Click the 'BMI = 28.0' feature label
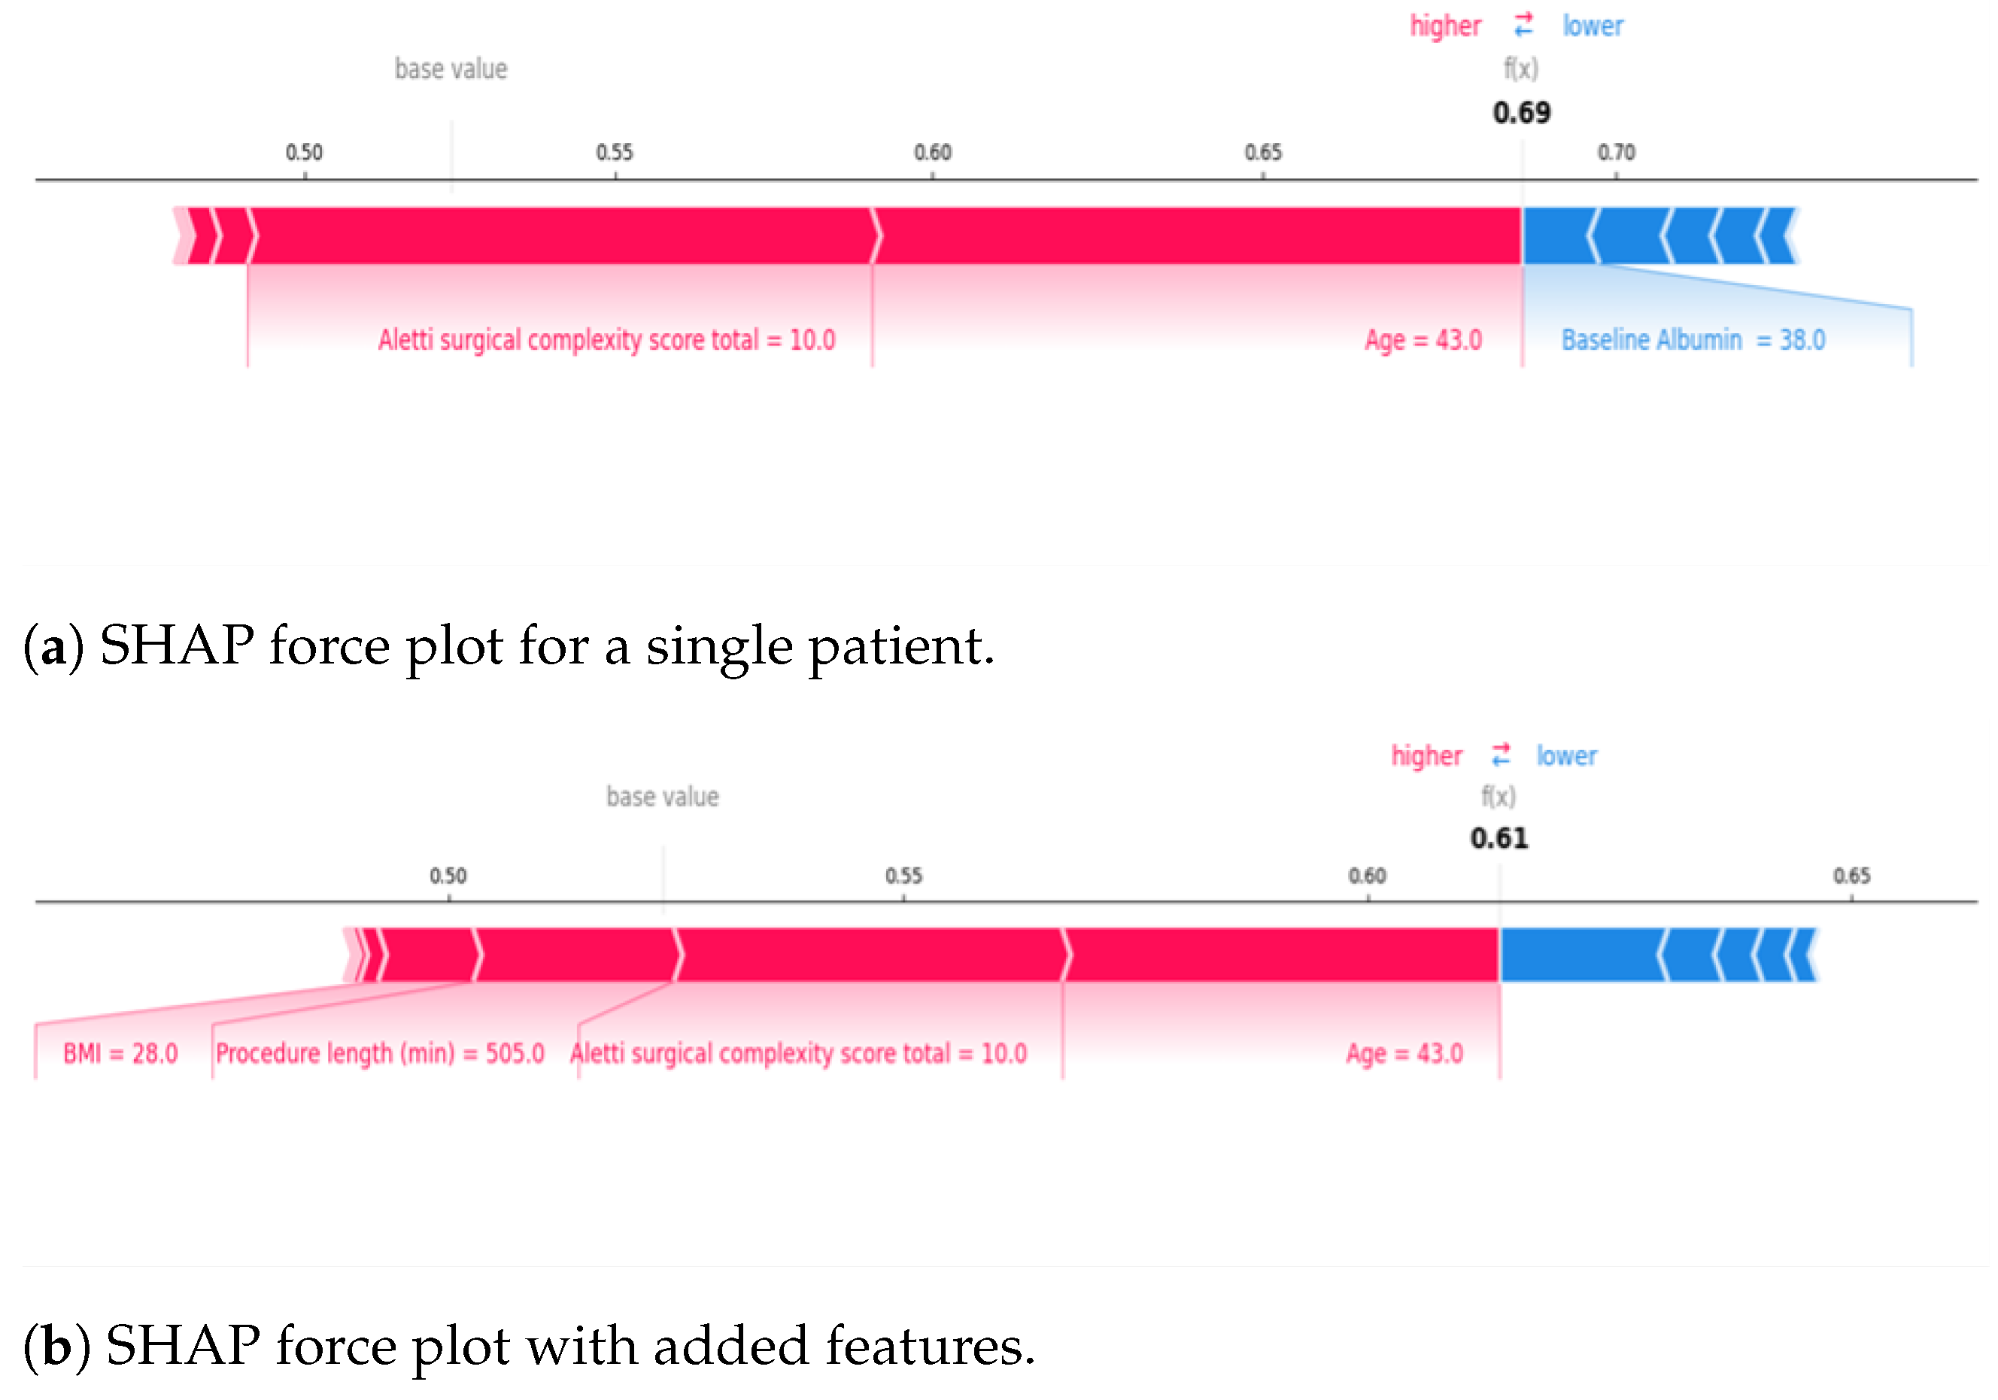 [x=120, y=1054]
